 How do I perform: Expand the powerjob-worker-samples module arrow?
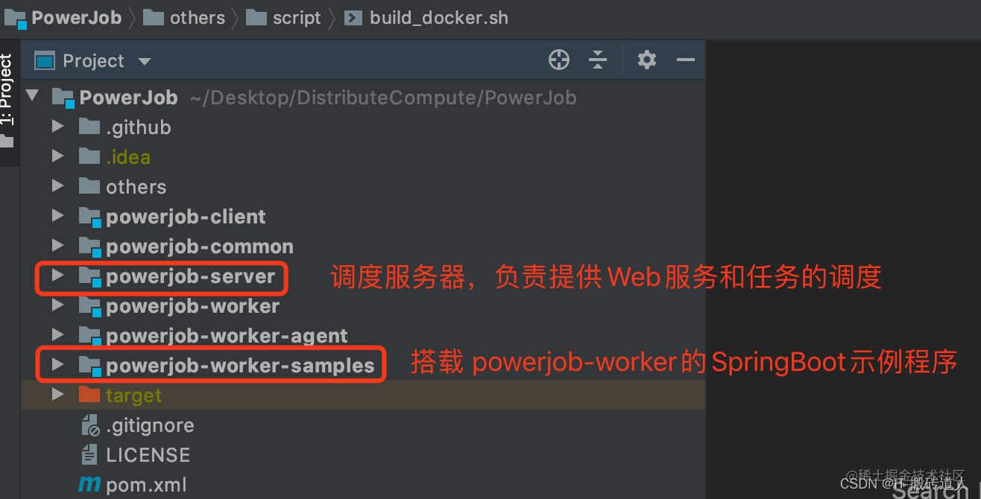[57, 366]
